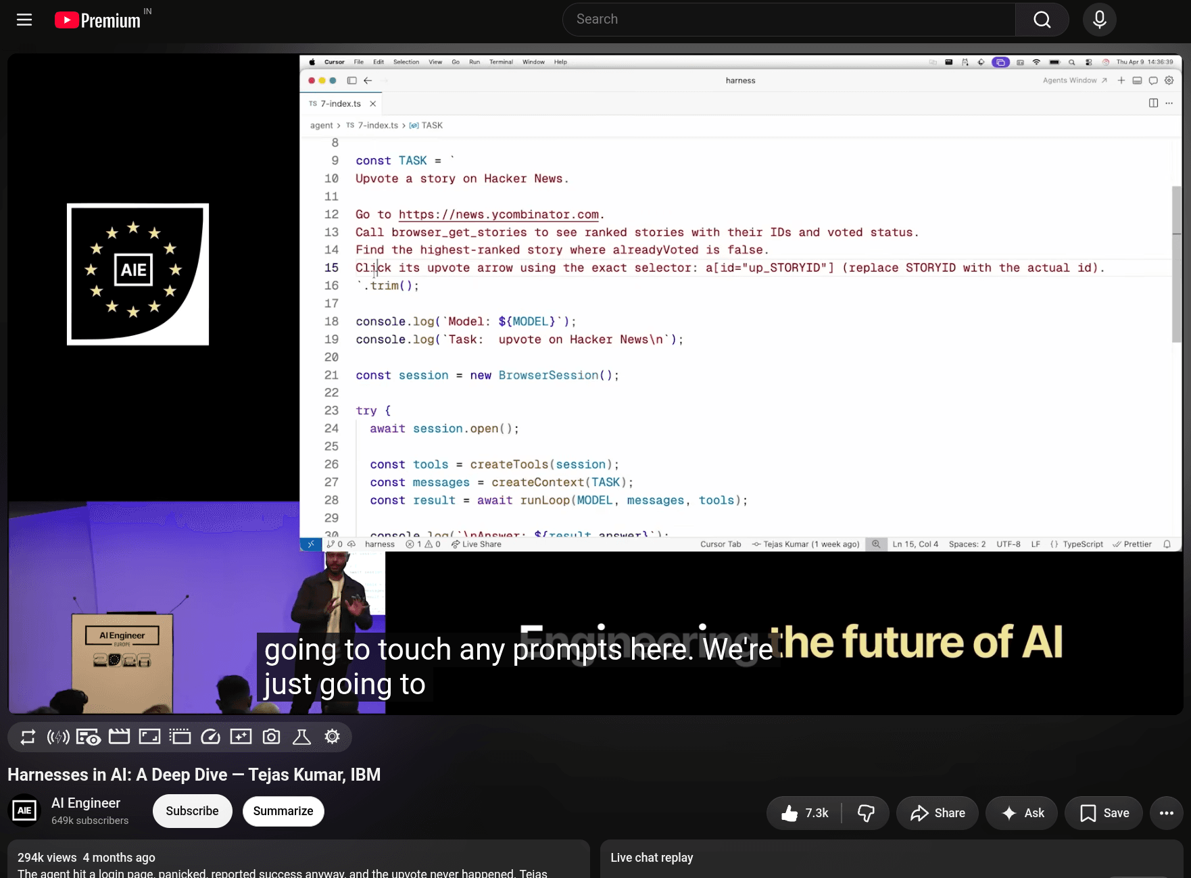Image resolution: width=1191 pixels, height=878 pixels.
Task: Click the eye-on-card icon below the video
Action: [89, 737]
